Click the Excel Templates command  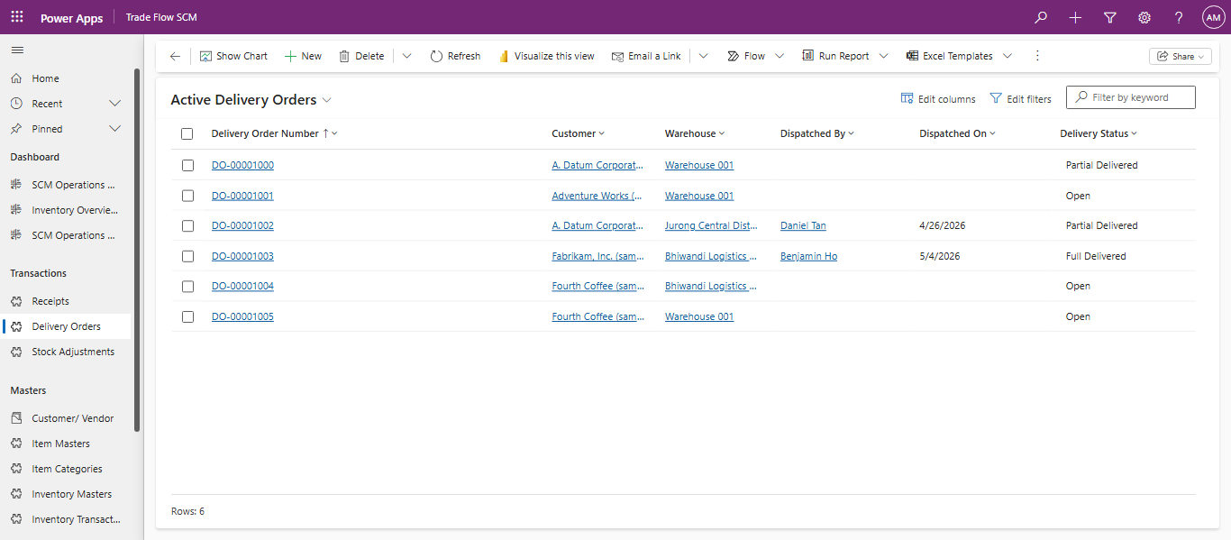click(949, 56)
